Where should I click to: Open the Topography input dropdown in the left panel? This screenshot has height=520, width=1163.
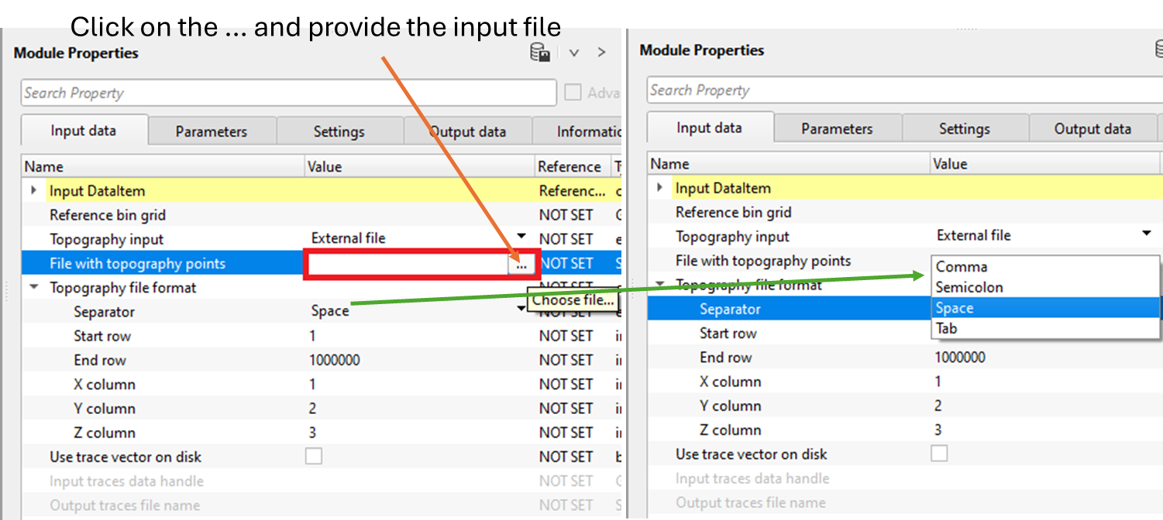click(x=521, y=237)
